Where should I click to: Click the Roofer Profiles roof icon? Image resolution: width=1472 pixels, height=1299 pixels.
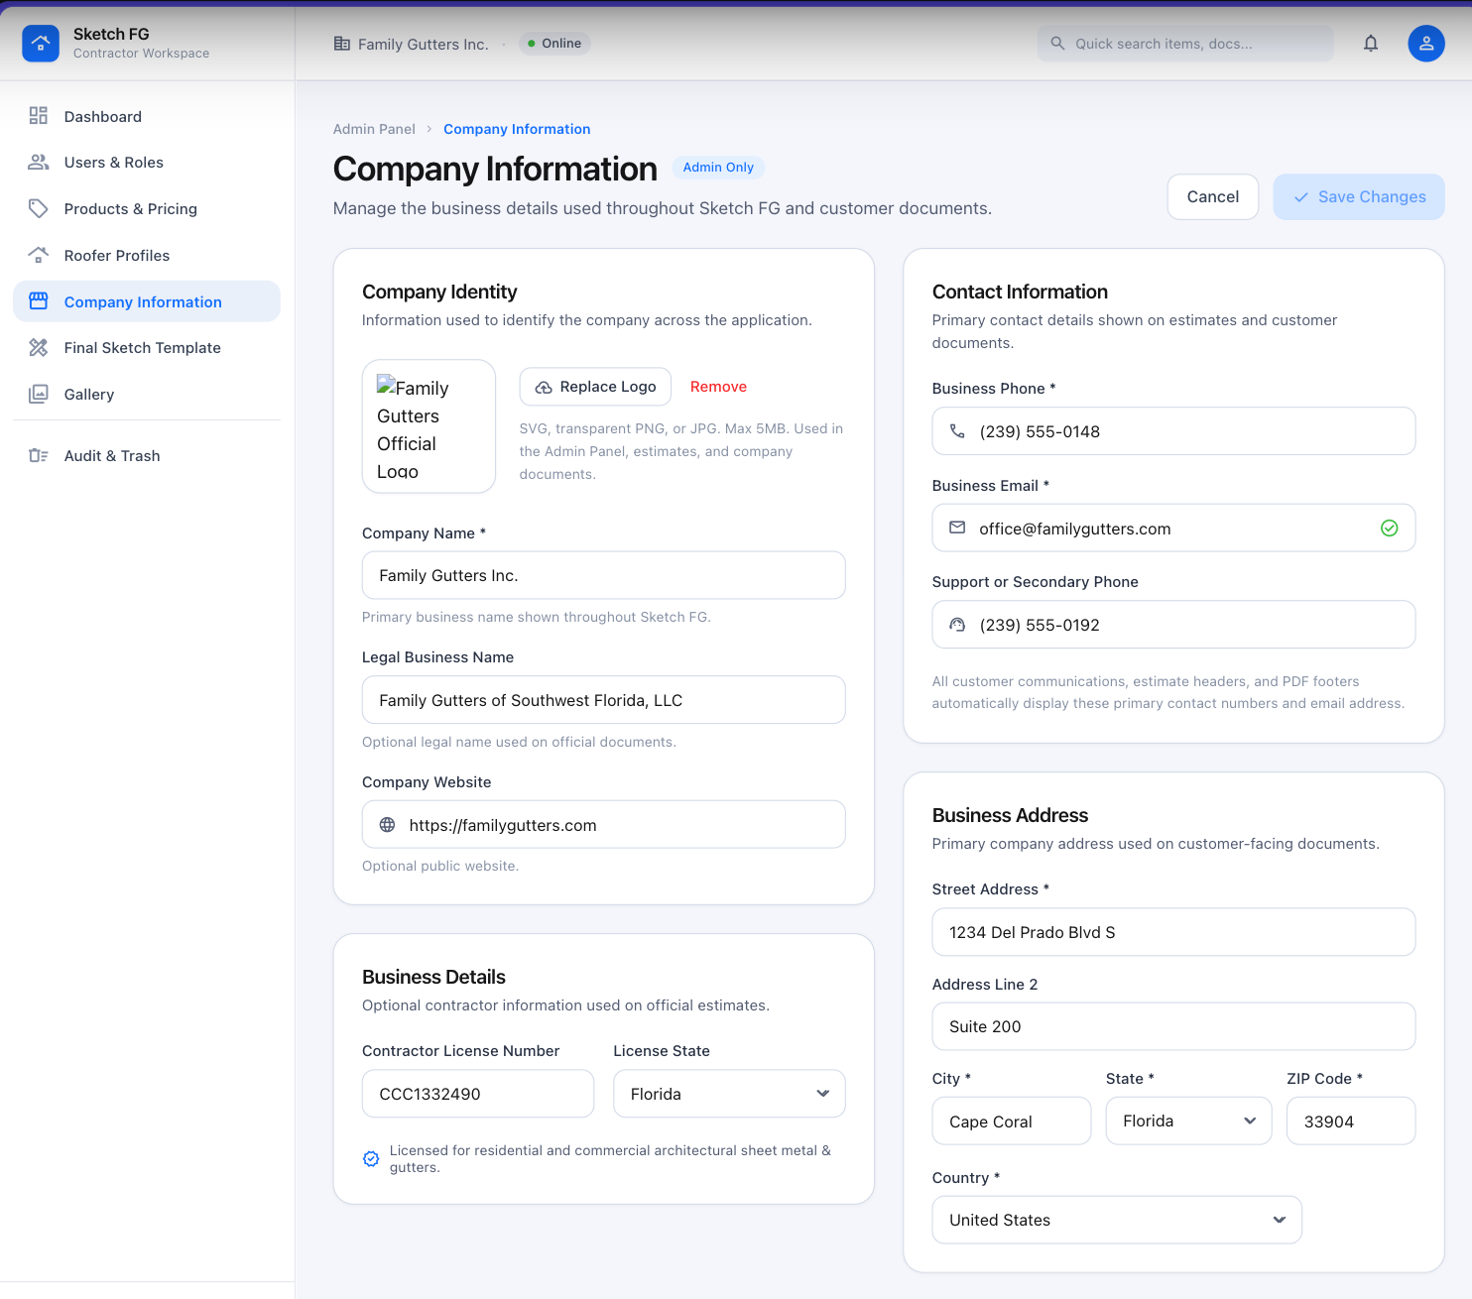[x=39, y=255]
